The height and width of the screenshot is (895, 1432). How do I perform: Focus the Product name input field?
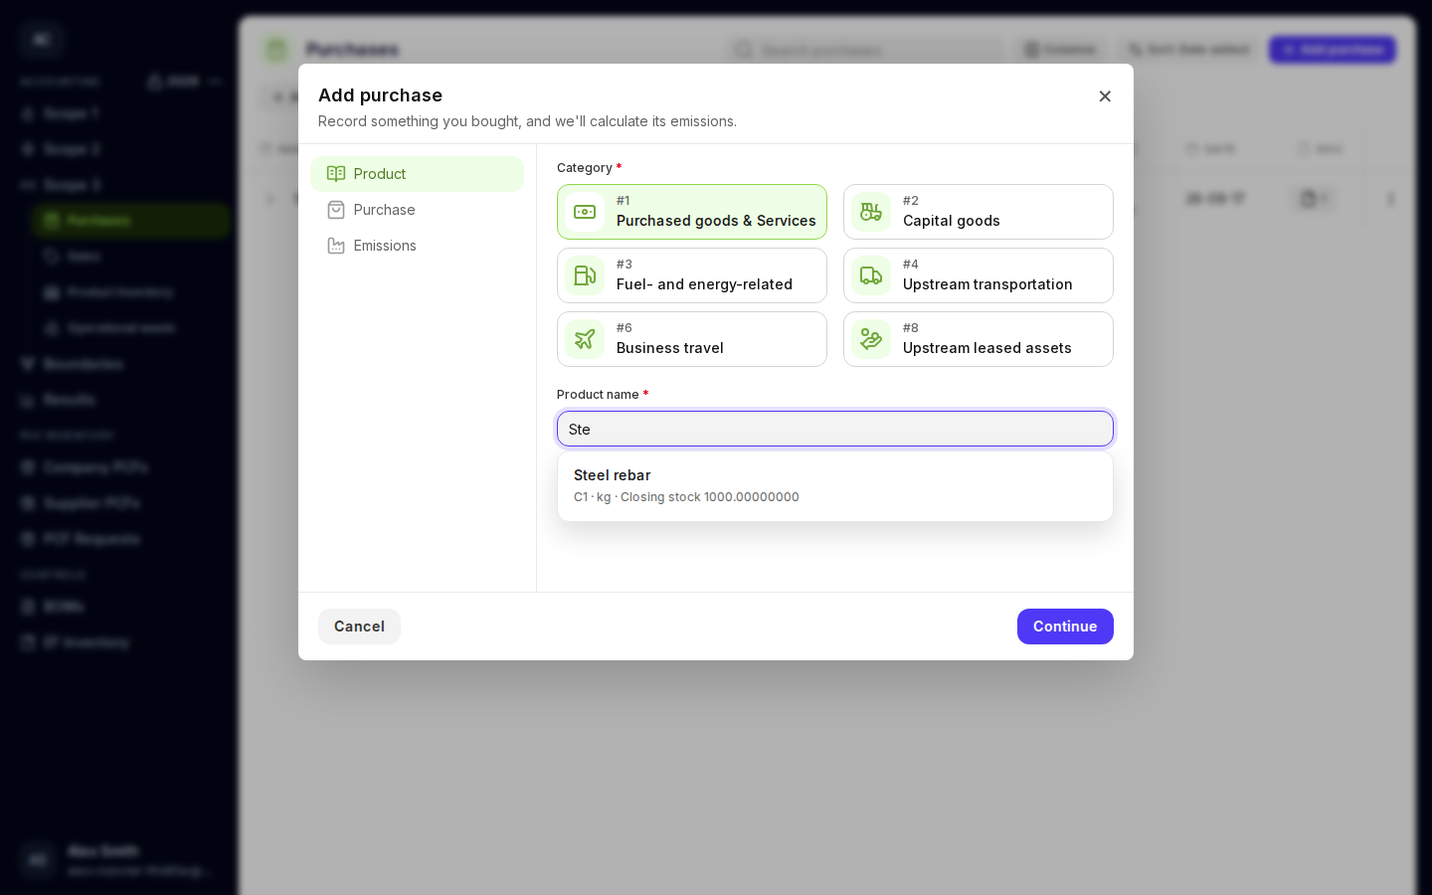[835, 429]
